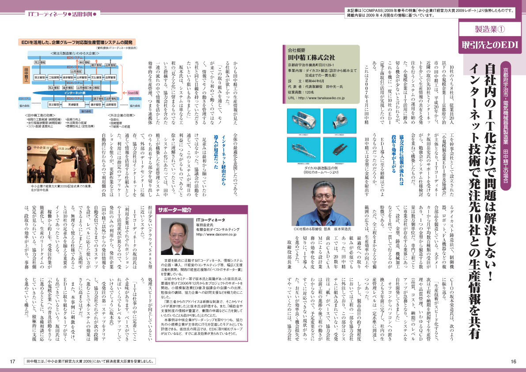Click the orange 田中精工 diagram label
The image size is (526, 372).
pos(26,75)
